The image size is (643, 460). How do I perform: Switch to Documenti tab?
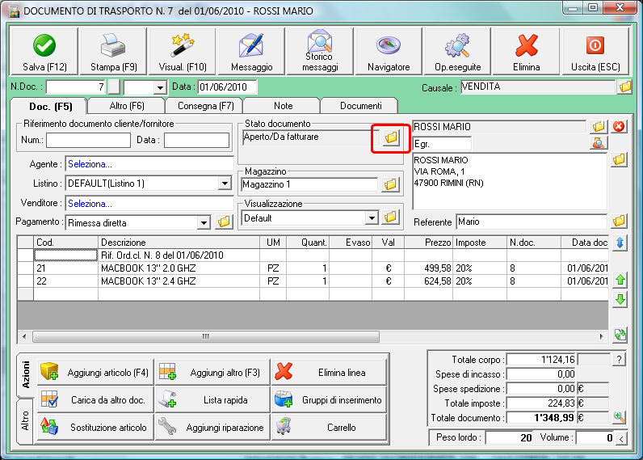pos(360,106)
